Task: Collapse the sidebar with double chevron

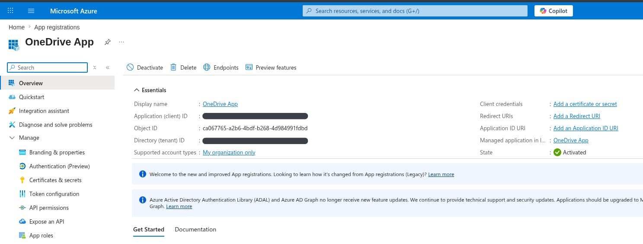Action: tap(108, 67)
